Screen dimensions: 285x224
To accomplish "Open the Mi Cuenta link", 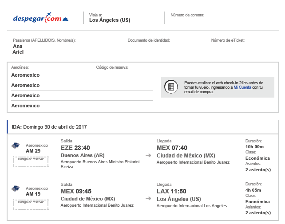I will (x=242, y=87).
